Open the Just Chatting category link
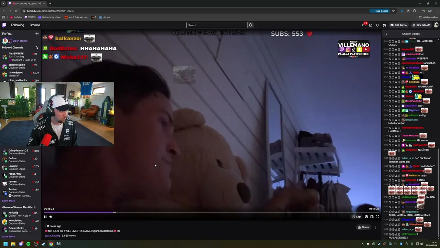440x248 pixels. coord(52,236)
